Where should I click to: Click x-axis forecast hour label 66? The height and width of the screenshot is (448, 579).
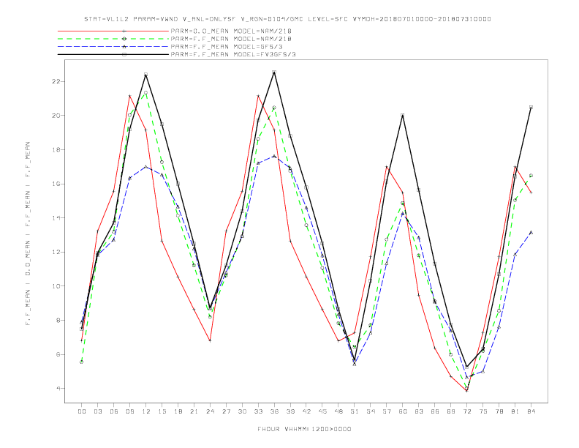(435, 411)
